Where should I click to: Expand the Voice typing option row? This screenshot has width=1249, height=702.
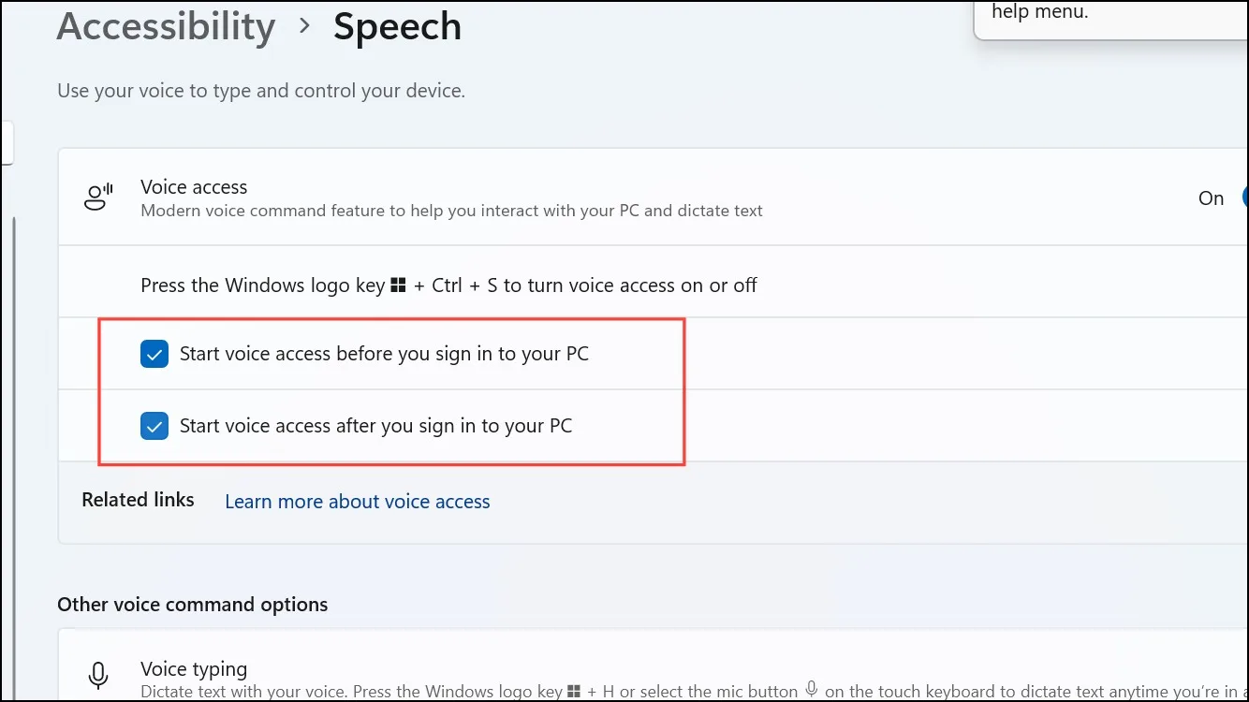(654, 666)
